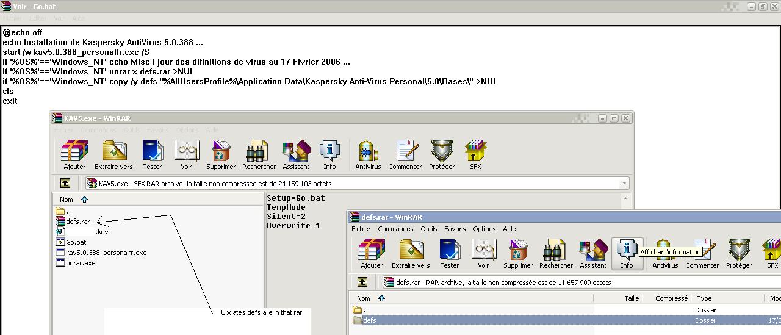Open Commandes menu in defs.rar WinRAR
This screenshot has height=335, width=781.
[395, 229]
